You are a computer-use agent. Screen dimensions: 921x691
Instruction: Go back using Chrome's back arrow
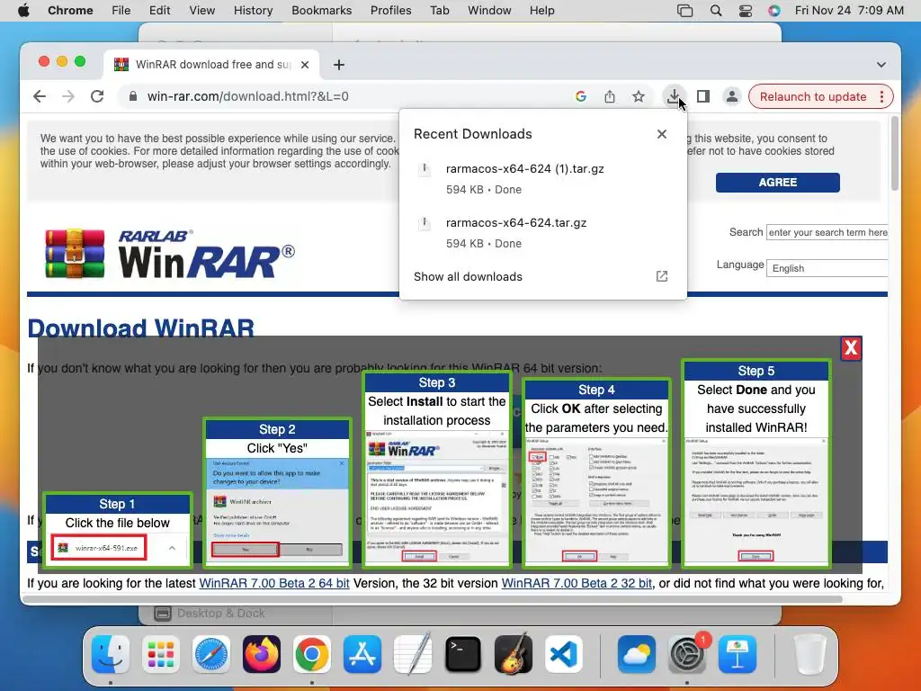tap(40, 96)
